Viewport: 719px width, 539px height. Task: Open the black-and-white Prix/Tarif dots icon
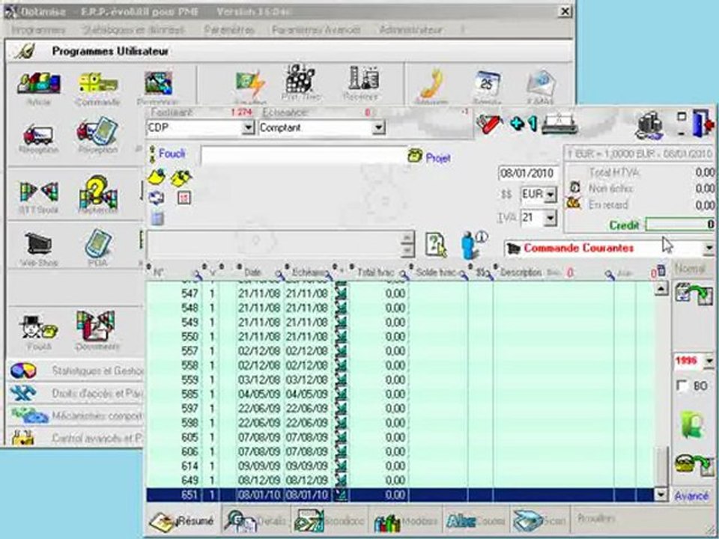tap(301, 79)
